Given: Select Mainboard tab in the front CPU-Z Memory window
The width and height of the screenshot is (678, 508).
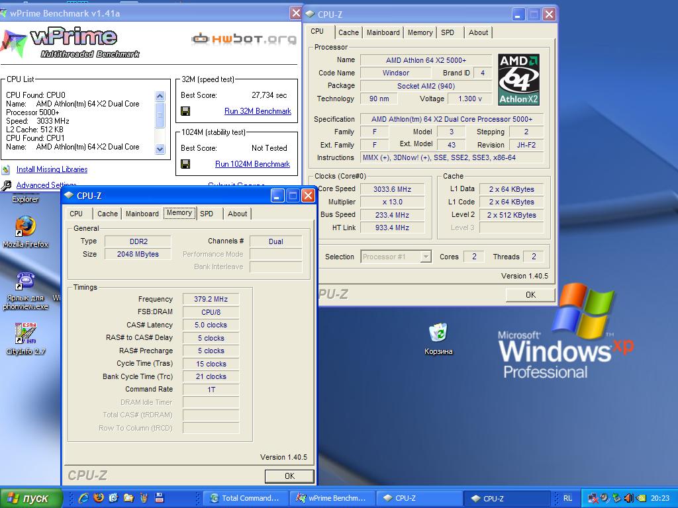Looking at the screenshot, I should click(142, 214).
